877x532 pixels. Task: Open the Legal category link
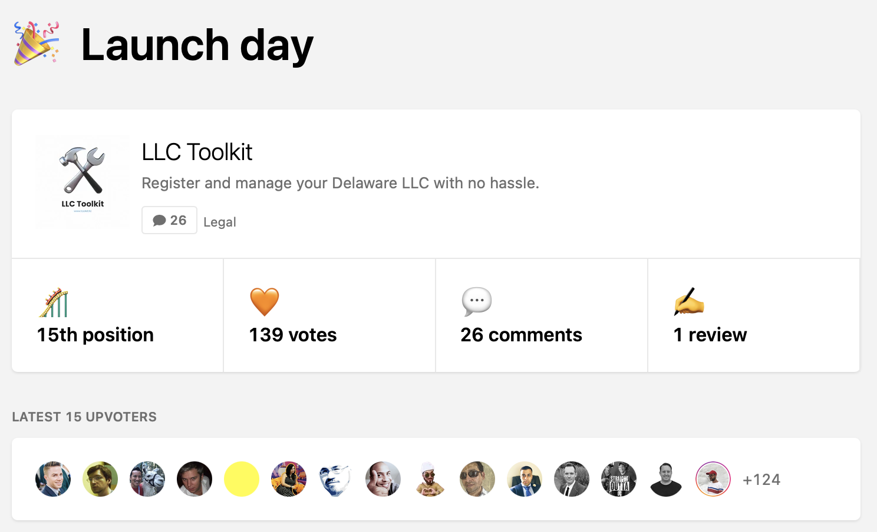[220, 222]
